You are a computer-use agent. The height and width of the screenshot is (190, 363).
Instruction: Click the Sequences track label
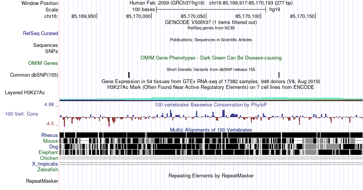[x=45, y=45]
